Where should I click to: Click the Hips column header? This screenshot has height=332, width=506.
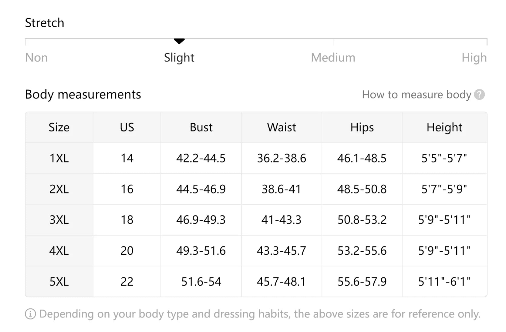(362, 127)
